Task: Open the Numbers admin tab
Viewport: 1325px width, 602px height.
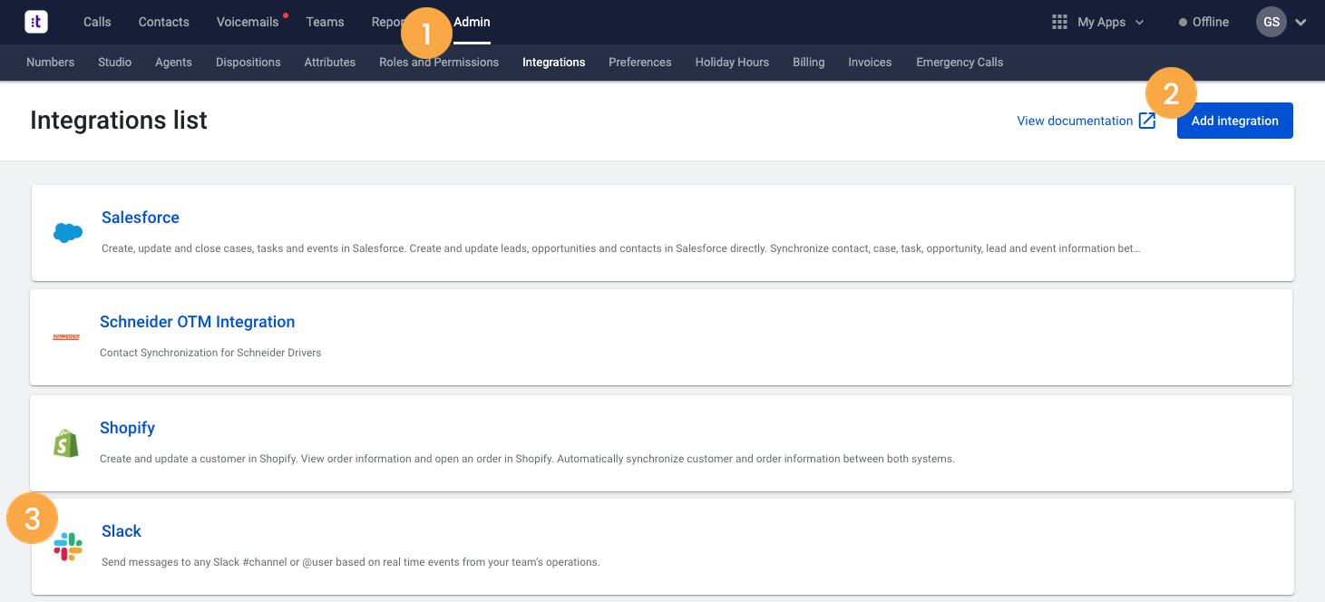Action: coord(51,63)
